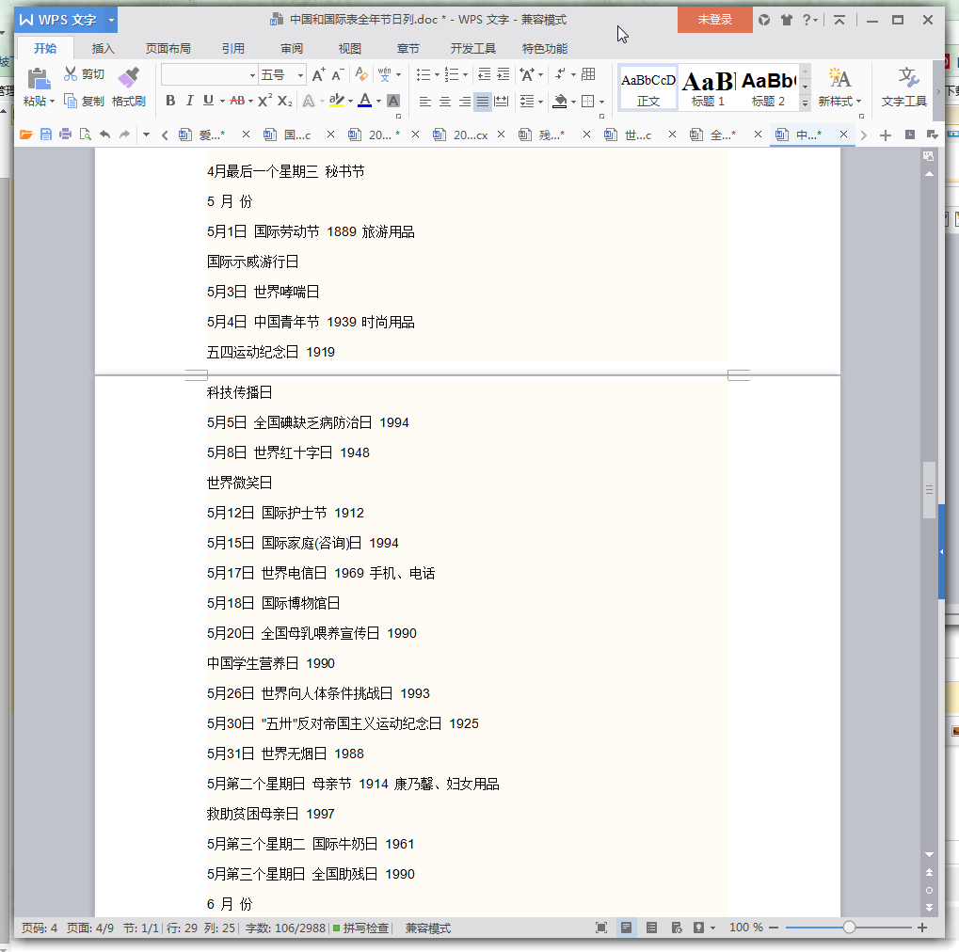Align paragraph left

[x=425, y=102]
